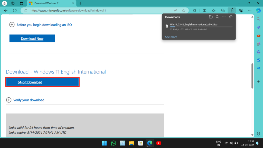
Task: Click the page vertical scrollbar thumb
Action: (252, 76)
